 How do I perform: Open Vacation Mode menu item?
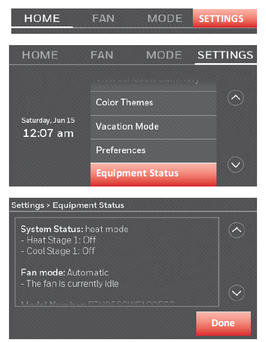point(154,127)
